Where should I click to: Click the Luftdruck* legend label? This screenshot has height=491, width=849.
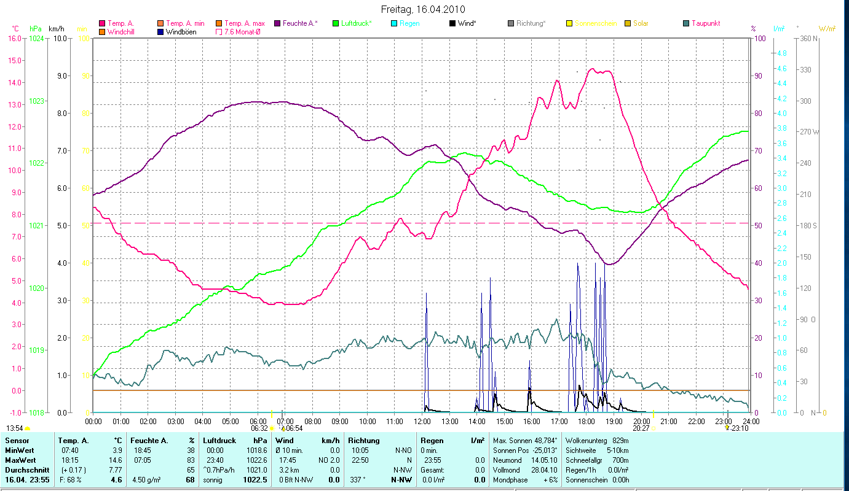click(x=357, y=23)
